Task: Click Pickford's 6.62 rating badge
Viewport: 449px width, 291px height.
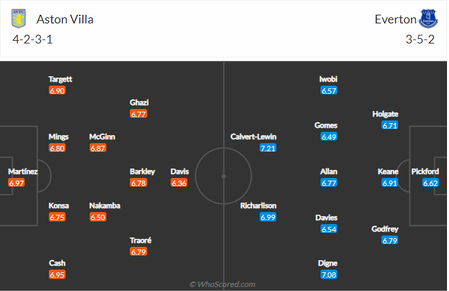Action: click(x=430, y=183)
